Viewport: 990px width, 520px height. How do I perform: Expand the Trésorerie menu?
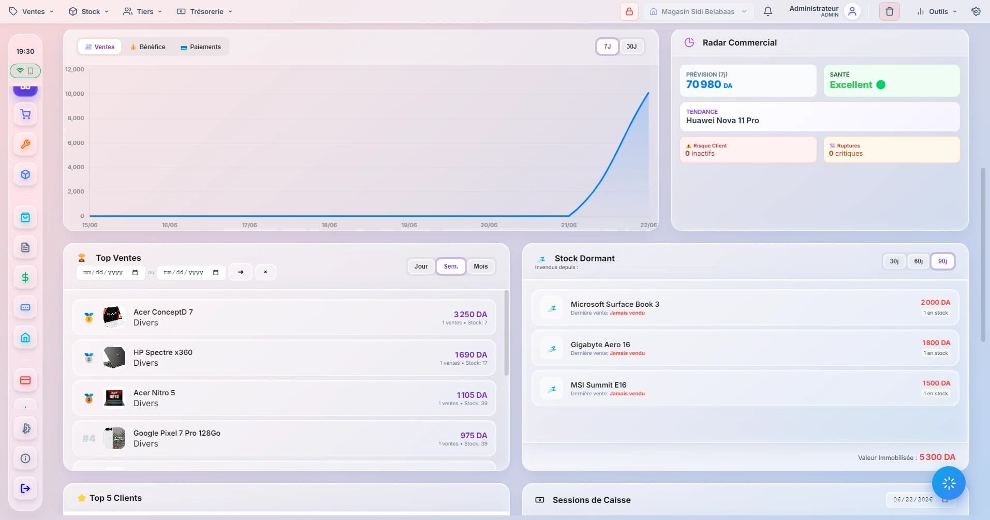(204, 11)
